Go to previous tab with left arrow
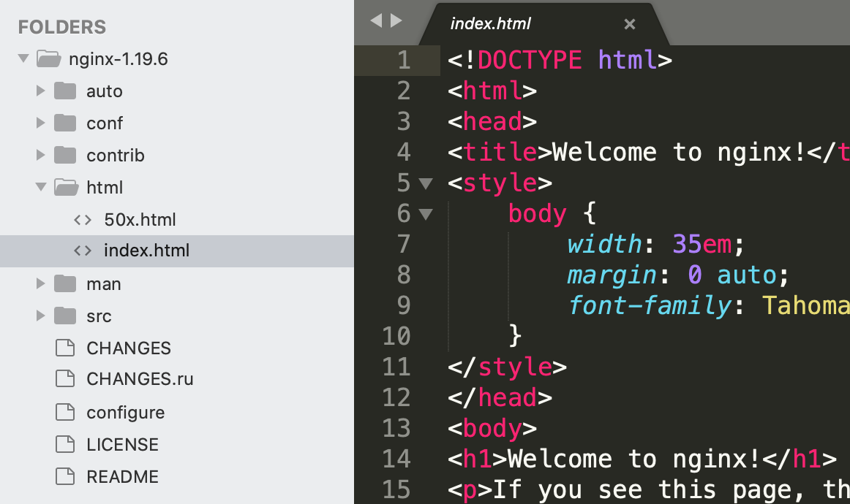 pos(376,20)
